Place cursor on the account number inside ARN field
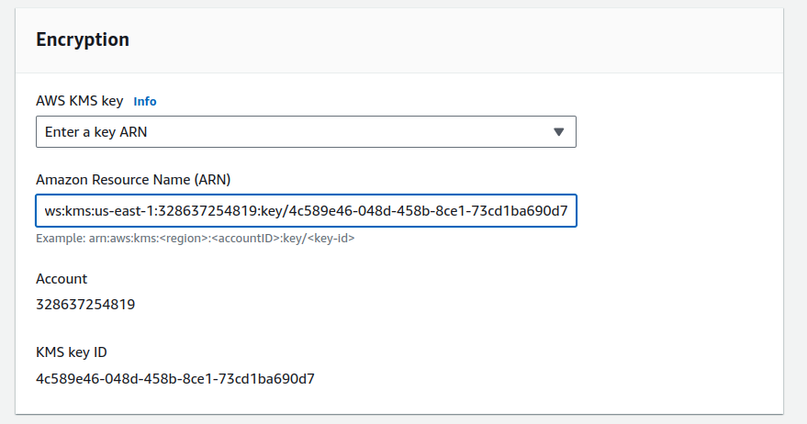This screenshot has width=807, height=424. 207,212
